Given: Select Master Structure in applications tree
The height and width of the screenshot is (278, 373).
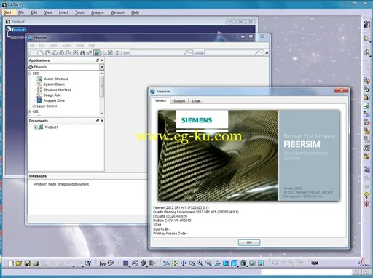Looking at the screenshot, I should tap(55, 79).
